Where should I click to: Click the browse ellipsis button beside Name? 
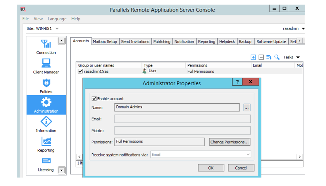tap(247, 108)
